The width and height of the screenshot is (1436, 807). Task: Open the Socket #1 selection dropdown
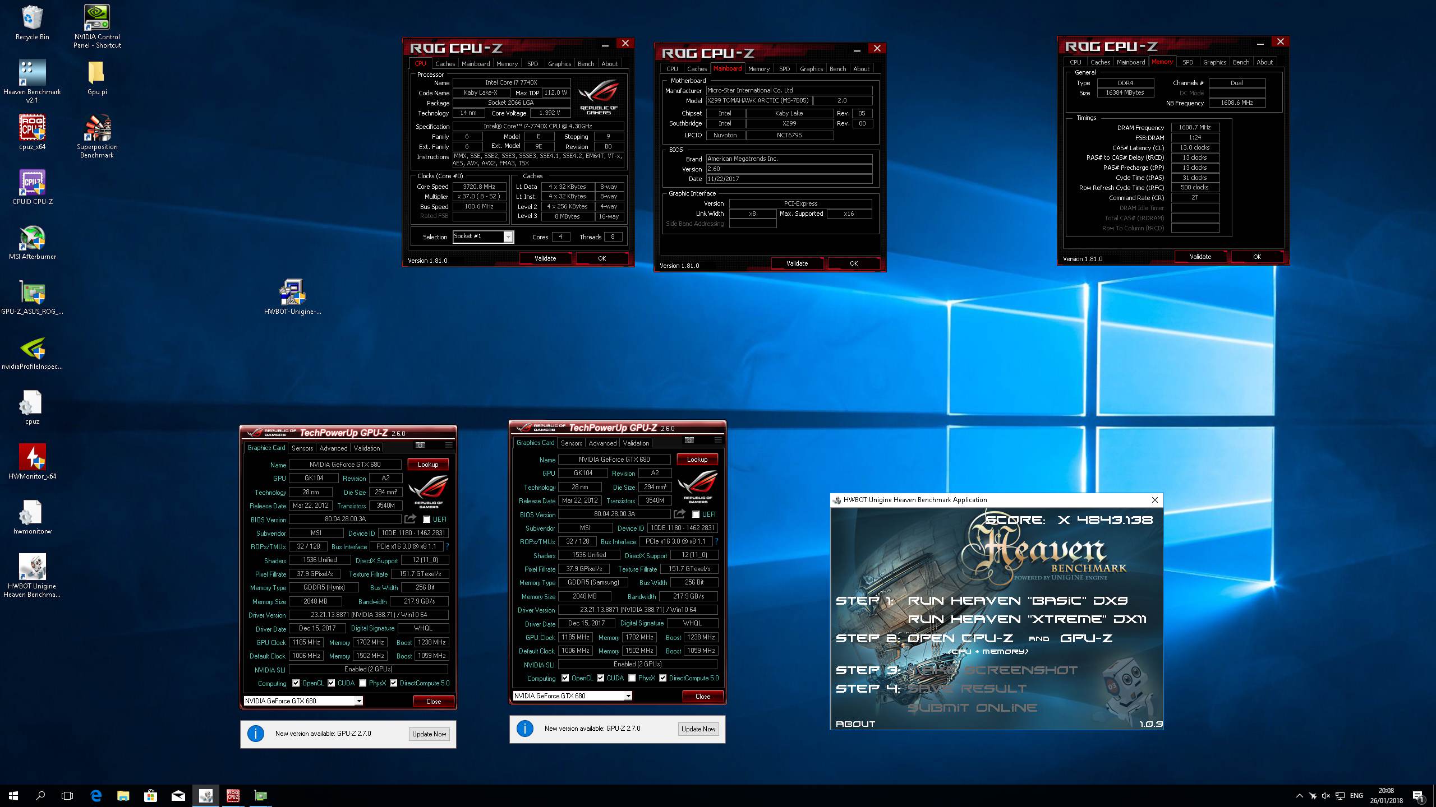click(x=483, y=236)
